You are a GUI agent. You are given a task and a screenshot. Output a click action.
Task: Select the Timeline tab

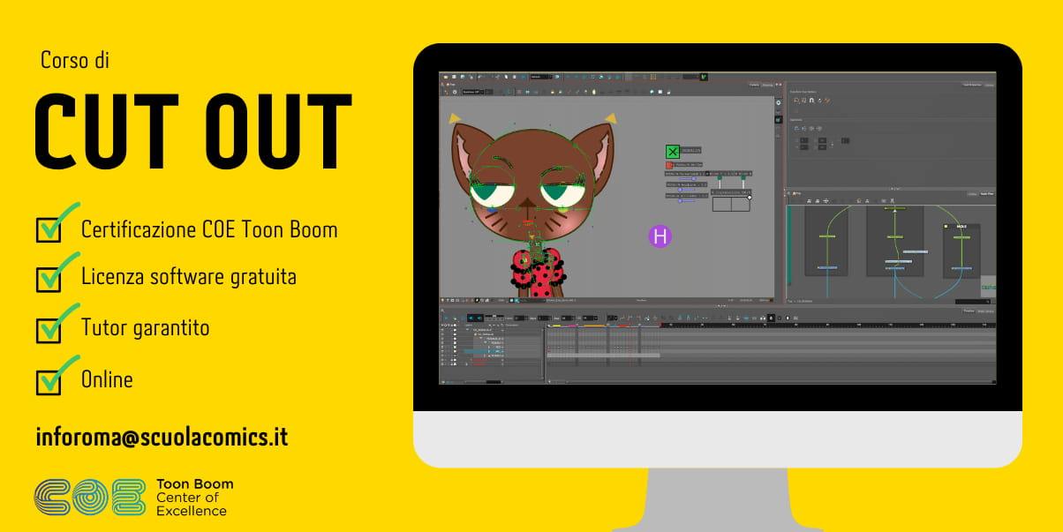pos(968,311)
